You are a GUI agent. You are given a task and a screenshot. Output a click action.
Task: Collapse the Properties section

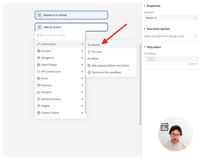(145, 6)
